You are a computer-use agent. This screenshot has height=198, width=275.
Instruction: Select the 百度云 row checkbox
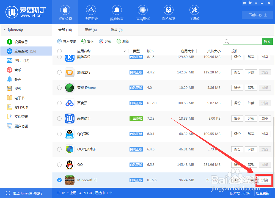59,103
